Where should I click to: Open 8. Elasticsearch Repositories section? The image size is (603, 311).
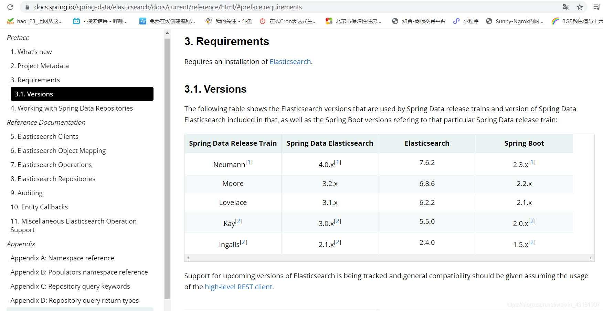(x=53, y=179)
